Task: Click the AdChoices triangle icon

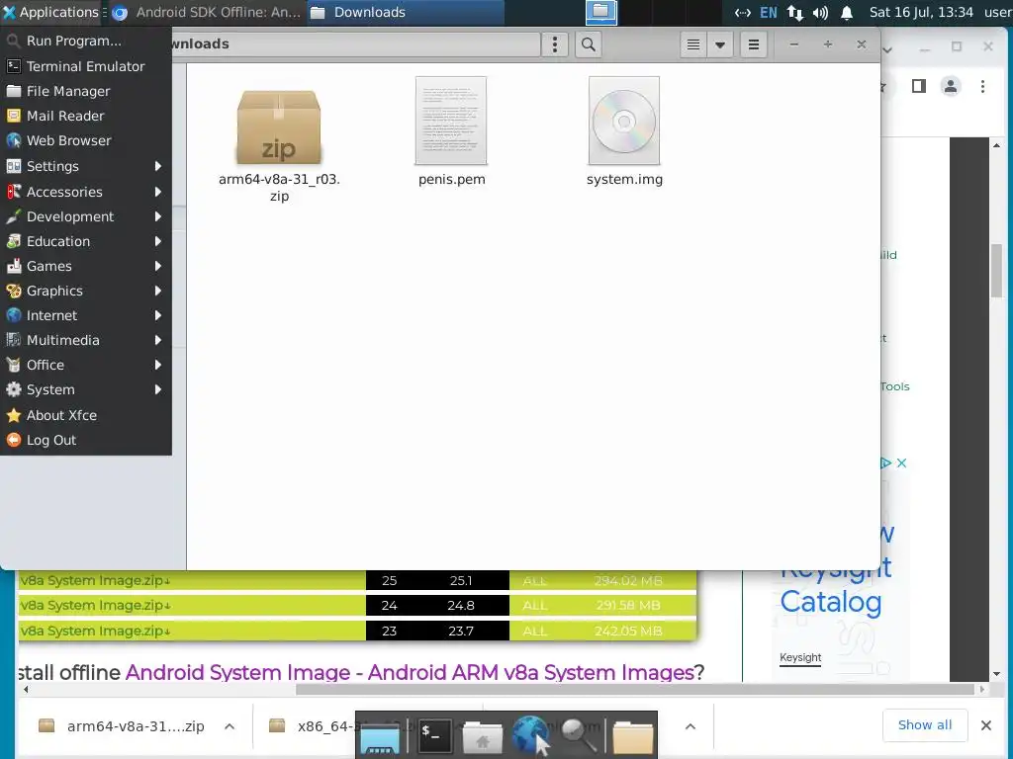Action: click(x=885, y=463)
